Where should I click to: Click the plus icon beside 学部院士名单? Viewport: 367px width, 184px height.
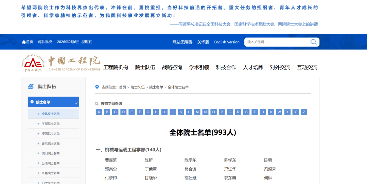[38, 124]
